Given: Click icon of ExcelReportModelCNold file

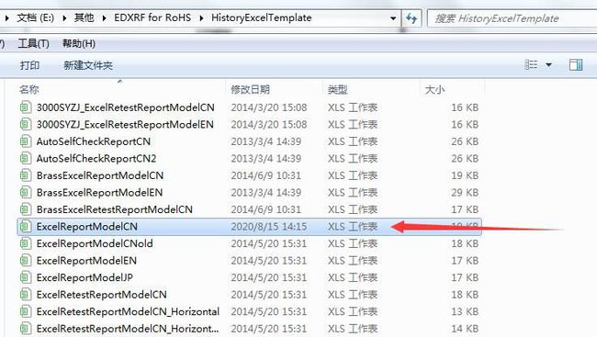Looking at the screenshot, I should click(x=25, y=243).
